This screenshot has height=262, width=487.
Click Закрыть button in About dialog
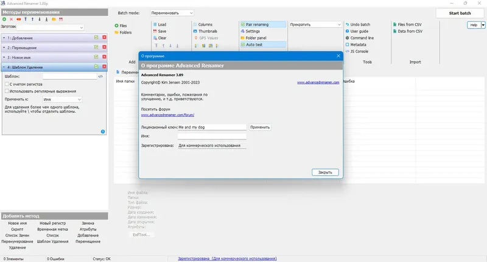[x=325, y=172]
